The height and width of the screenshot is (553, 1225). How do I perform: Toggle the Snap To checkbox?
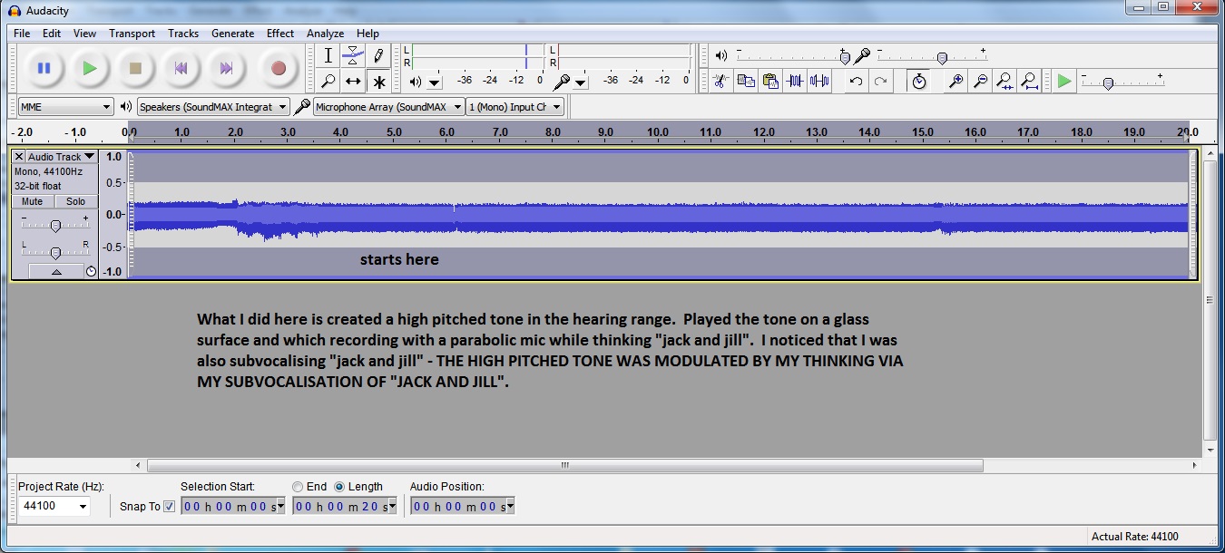[170, 507]
